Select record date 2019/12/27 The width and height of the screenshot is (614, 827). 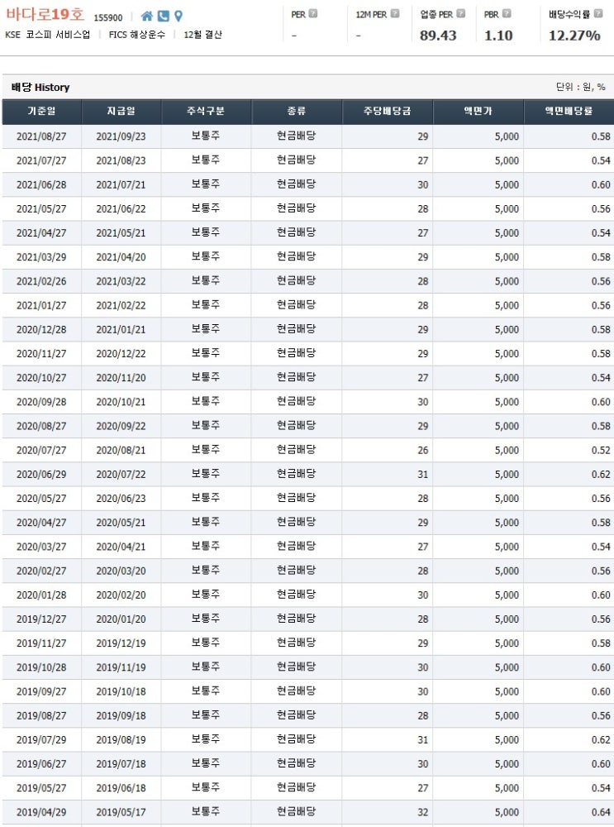(41, 619)
